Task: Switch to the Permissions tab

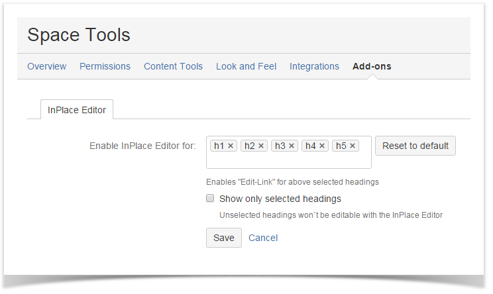Action: click(105, 66)
